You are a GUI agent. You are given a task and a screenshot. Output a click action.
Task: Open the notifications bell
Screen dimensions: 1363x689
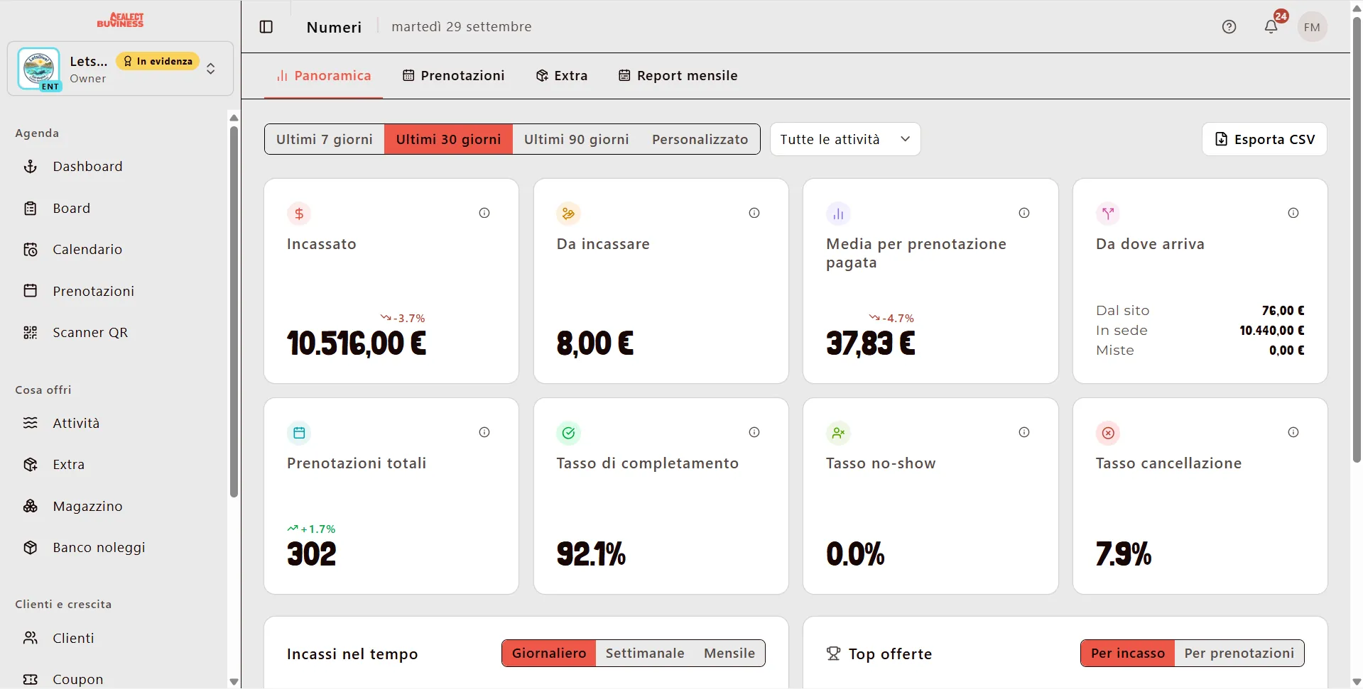(x=1271, y=27)
